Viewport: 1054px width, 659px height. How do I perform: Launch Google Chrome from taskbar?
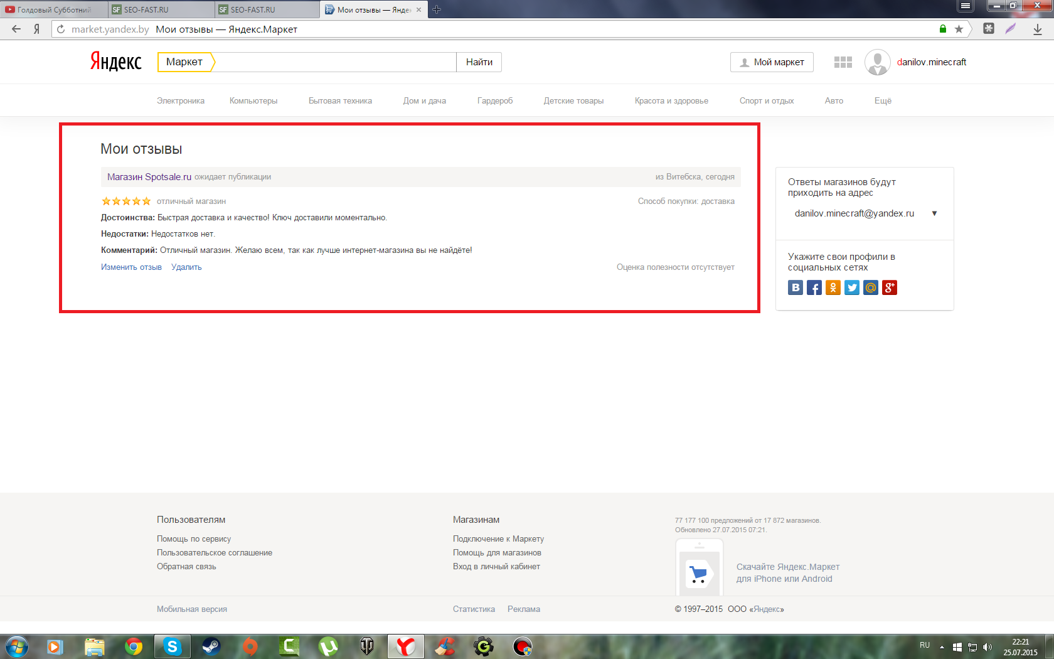point(133,646)
